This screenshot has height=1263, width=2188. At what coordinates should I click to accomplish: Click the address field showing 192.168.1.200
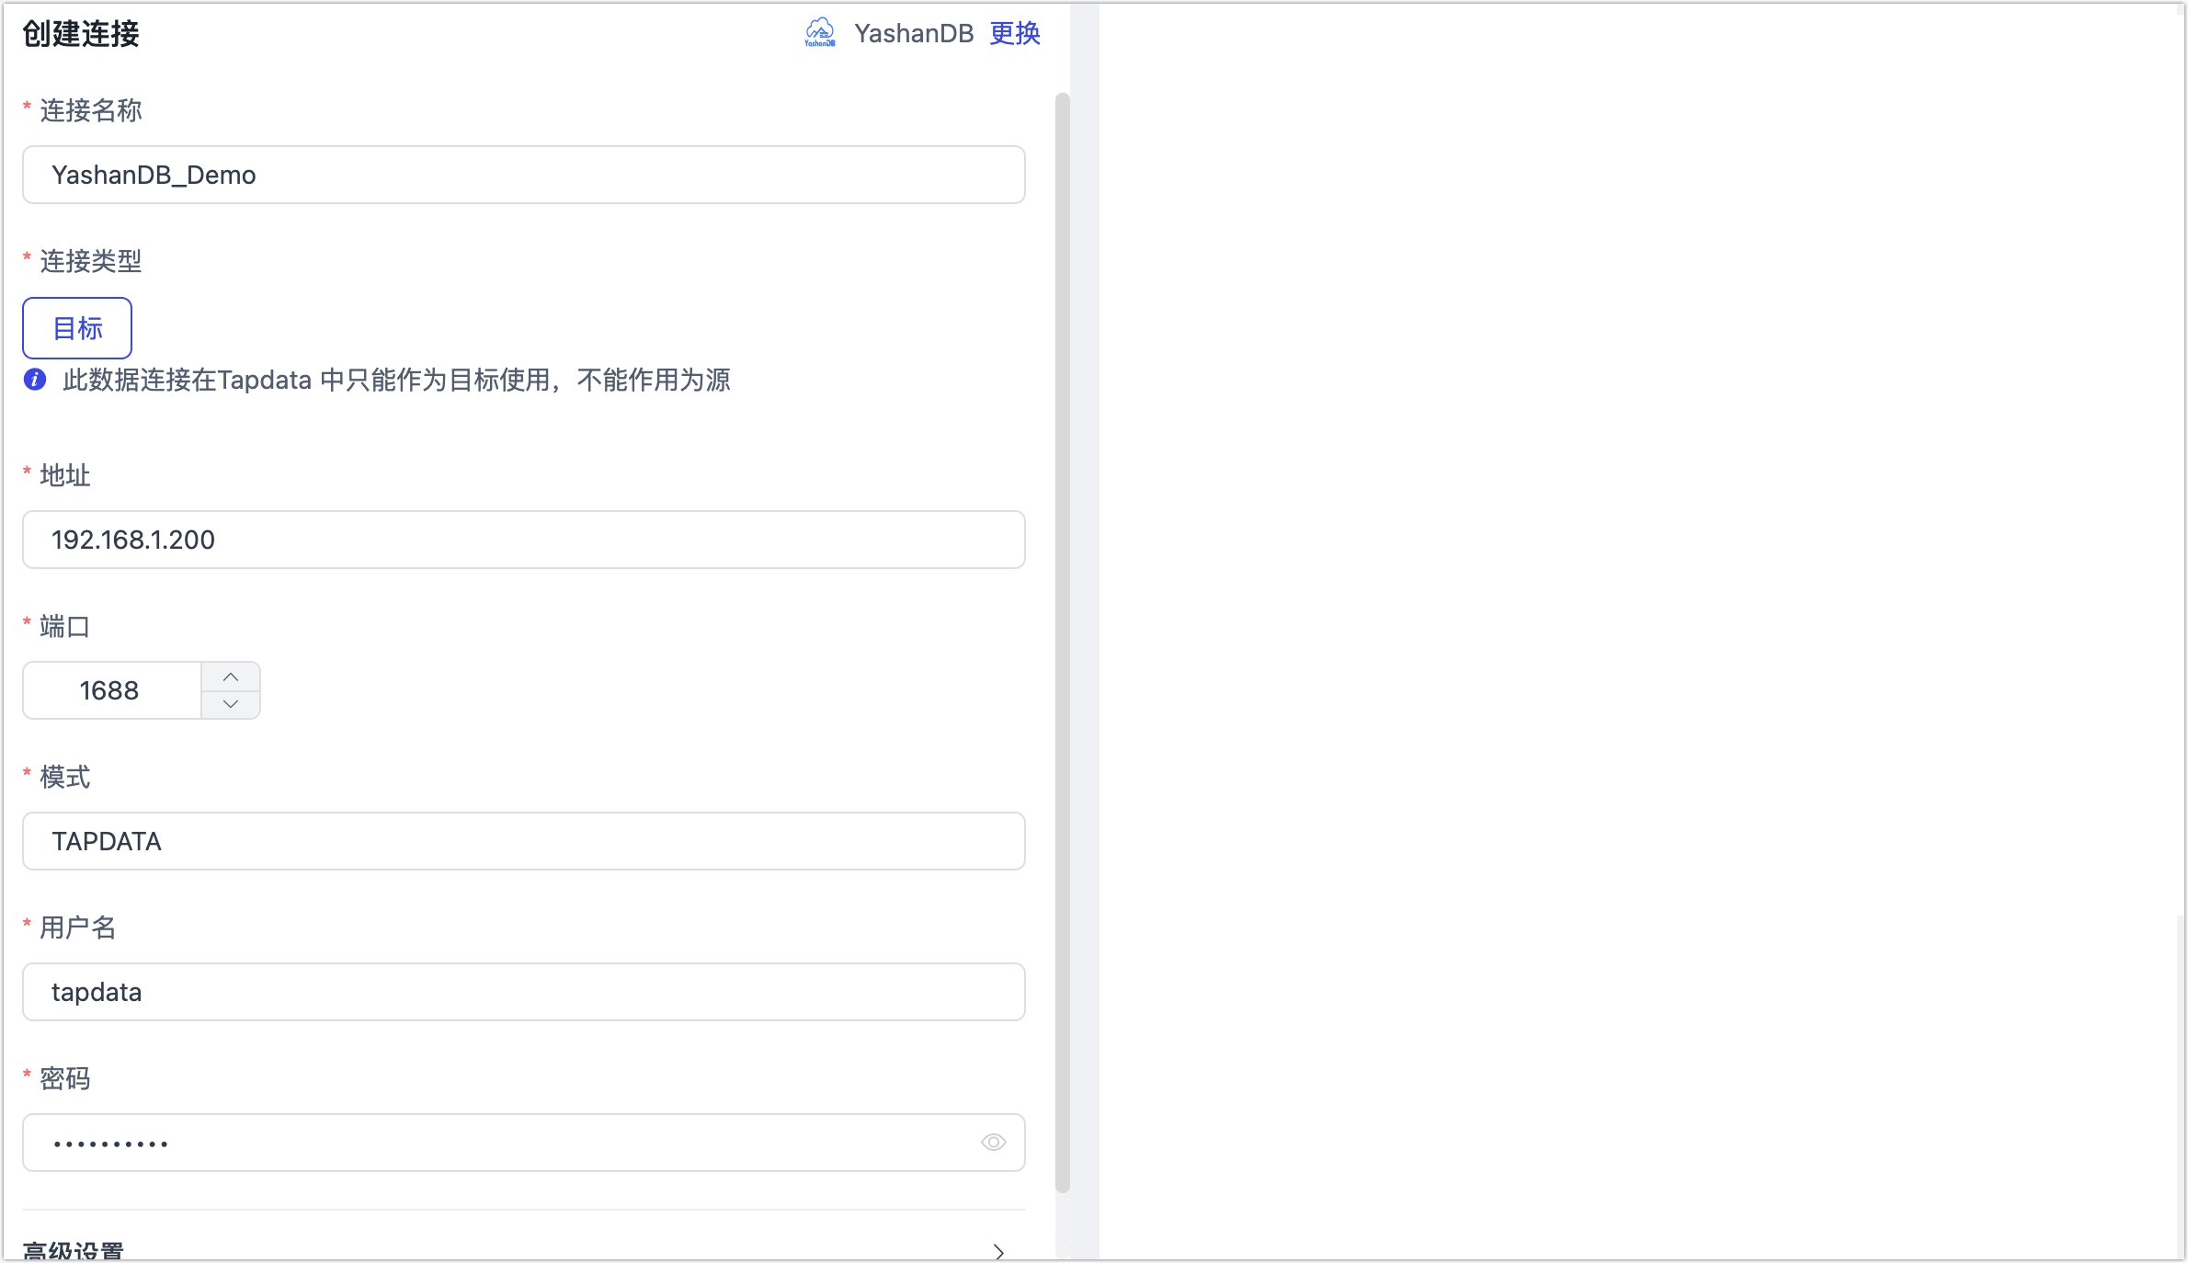click(523, 540)
